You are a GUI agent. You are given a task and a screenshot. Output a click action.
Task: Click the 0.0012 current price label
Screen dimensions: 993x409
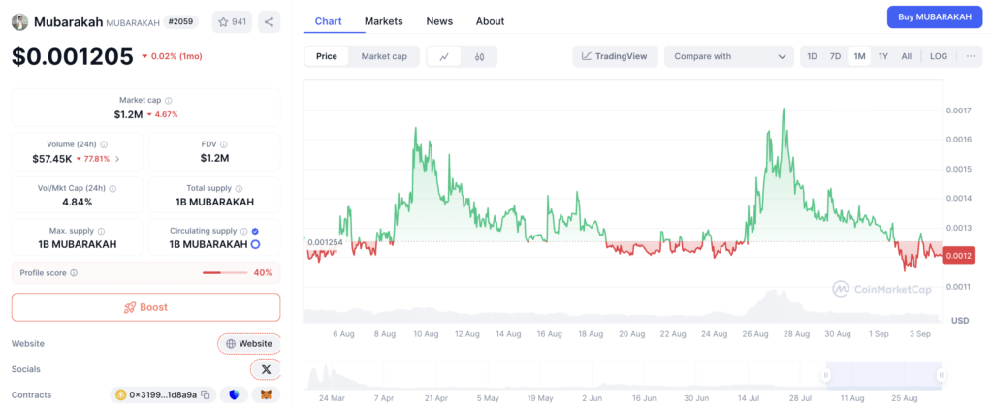click(958, 257)
